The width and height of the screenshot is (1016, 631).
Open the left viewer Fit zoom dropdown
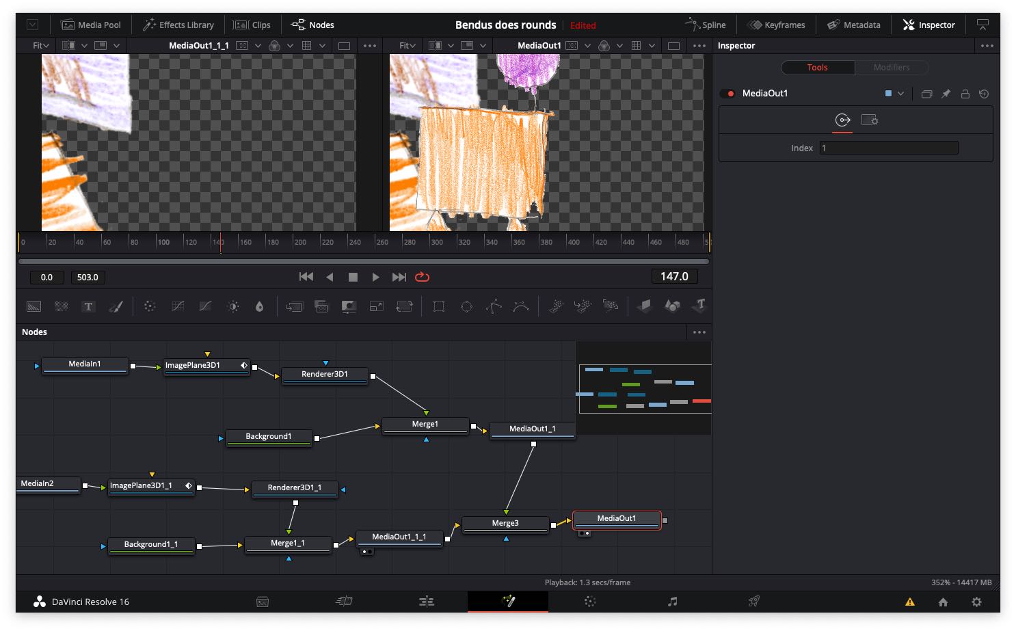point(40,46)
